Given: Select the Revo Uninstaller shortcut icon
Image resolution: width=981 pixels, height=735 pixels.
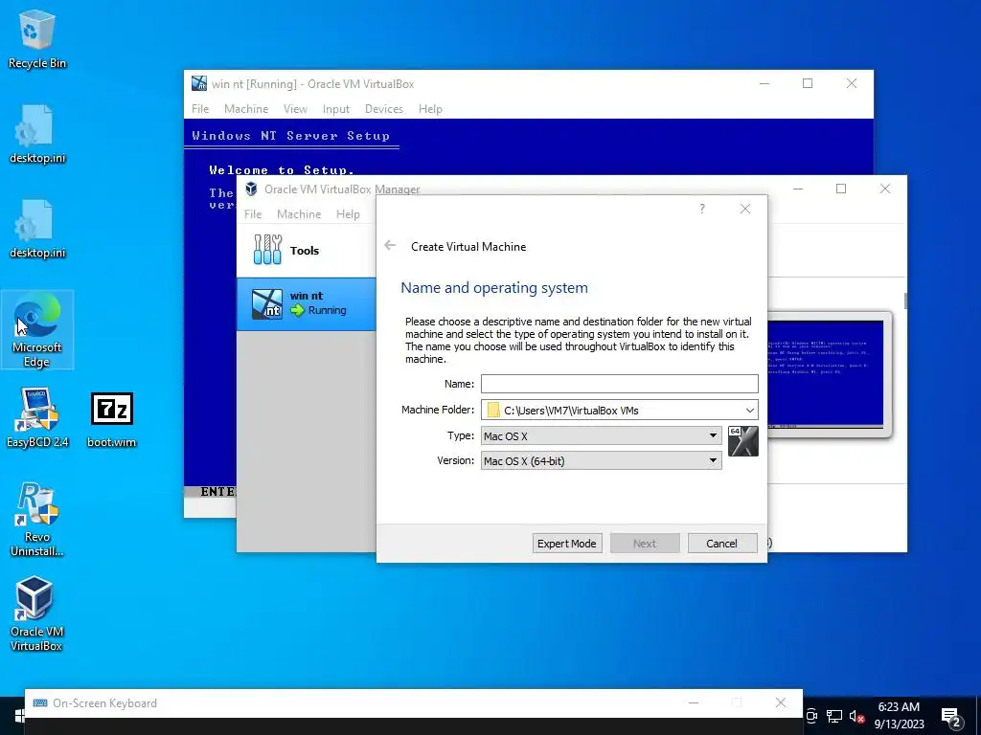Looking at the screenshot, I should (x=37, y=520).
